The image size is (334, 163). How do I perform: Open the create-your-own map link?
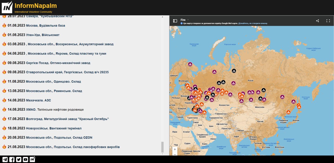click(x=253, y=23)
